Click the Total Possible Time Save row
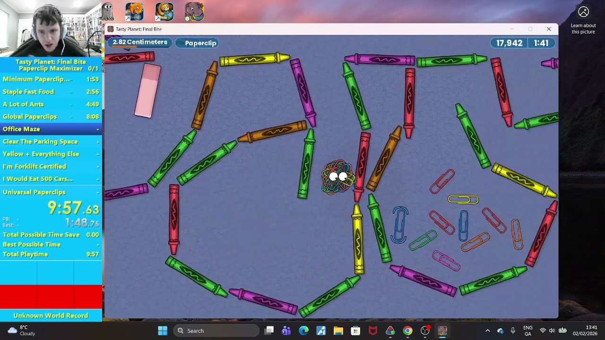The image size is (605, 340). click(x=51, y=235)
